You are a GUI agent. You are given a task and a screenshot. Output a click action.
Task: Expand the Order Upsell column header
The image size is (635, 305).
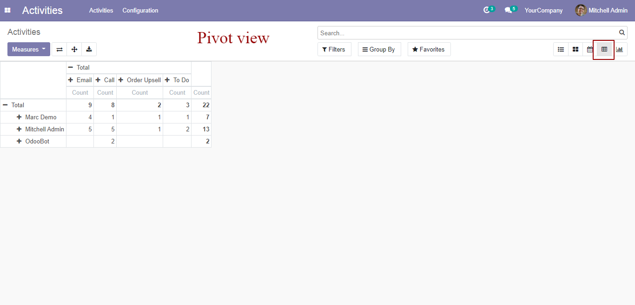pyautogui.click(x=139, y=80)
